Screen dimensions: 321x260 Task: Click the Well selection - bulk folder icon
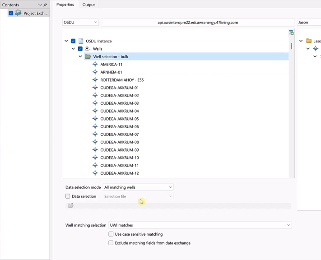click(88, 57)
